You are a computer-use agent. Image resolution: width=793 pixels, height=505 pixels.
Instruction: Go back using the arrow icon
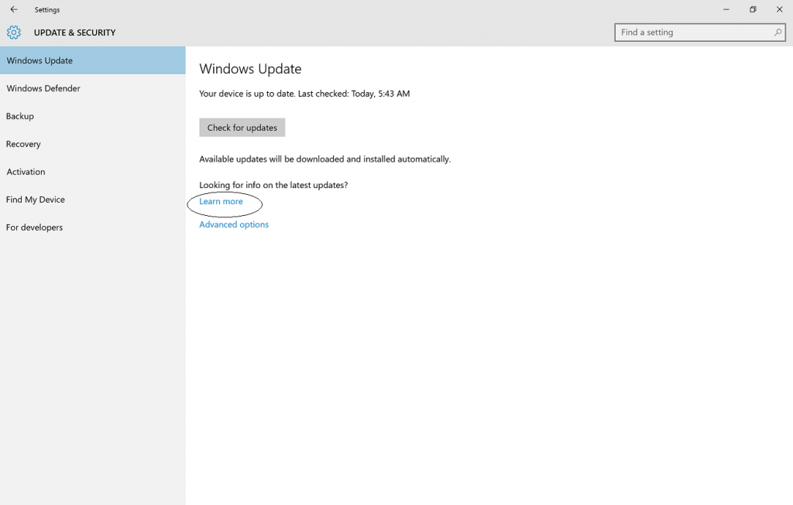14,9
